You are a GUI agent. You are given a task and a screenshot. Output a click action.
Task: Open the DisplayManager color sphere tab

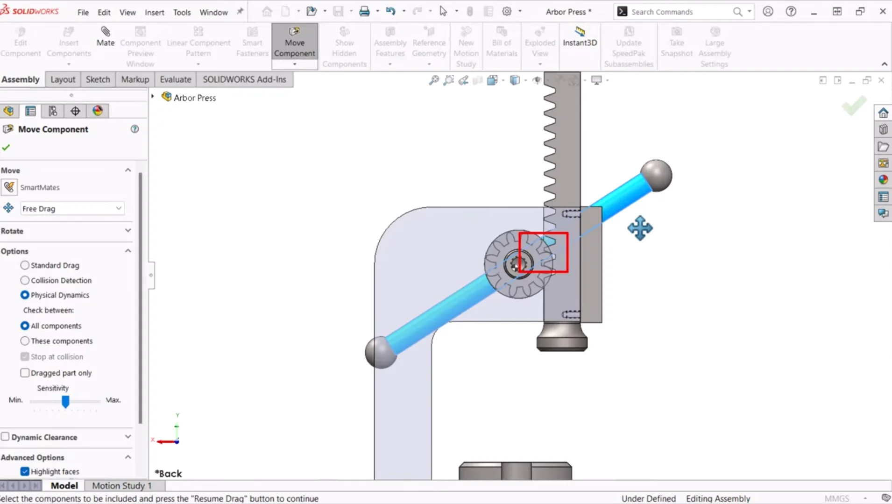click(x=98, y=111)
